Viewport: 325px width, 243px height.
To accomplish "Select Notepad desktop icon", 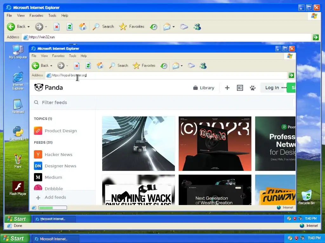I will [x=18, y=106].
